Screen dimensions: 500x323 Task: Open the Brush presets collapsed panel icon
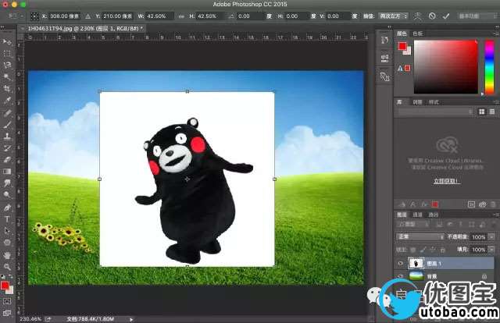coord(384,76)
